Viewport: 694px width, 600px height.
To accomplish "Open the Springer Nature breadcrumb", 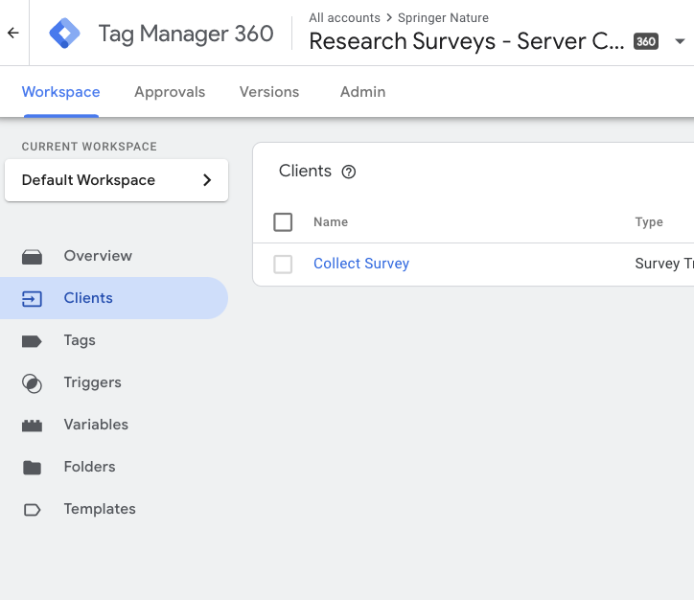I will click(443, 17).
